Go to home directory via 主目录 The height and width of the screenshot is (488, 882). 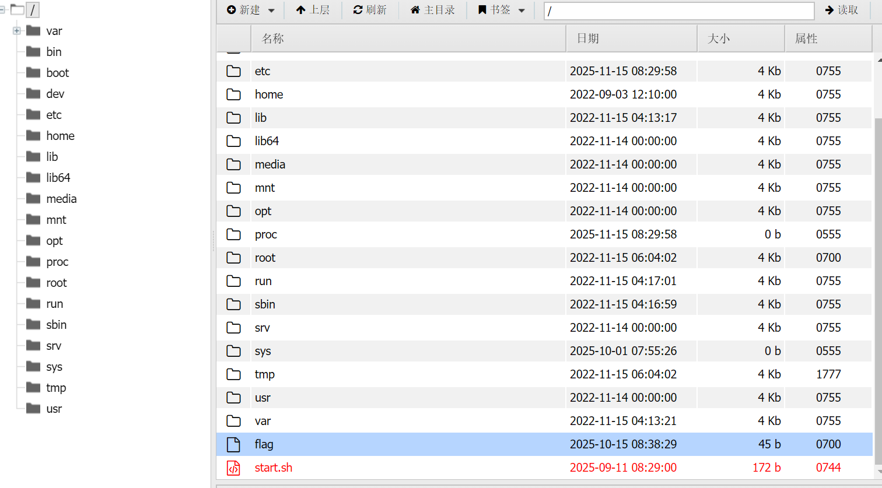(432, 10)
